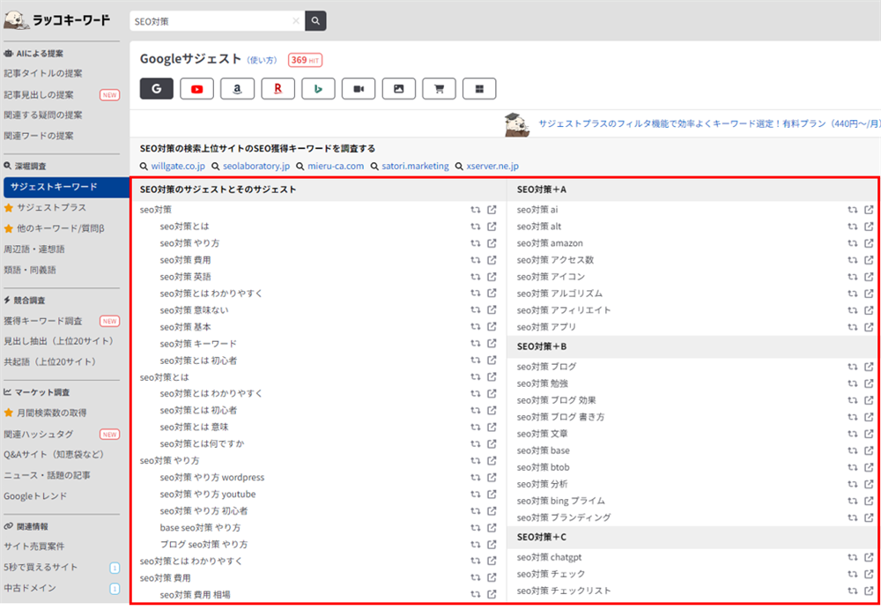Click the 使い方 help link

(263, 60)
